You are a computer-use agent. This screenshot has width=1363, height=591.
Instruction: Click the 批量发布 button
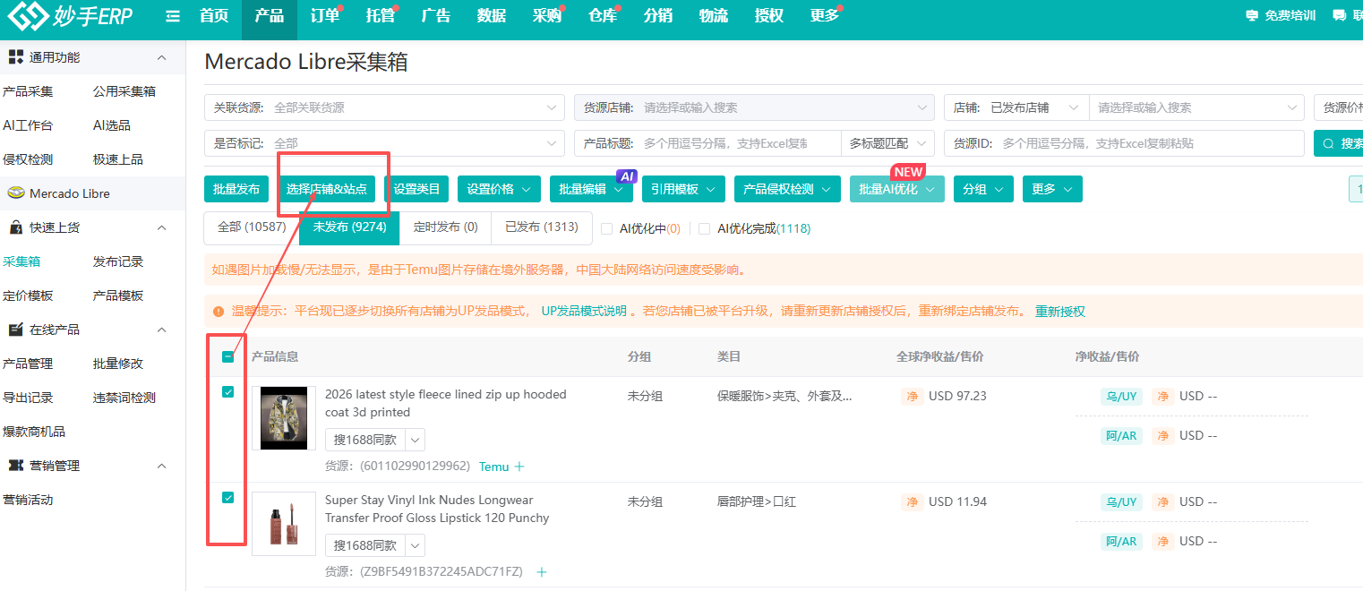click(236, 189)
